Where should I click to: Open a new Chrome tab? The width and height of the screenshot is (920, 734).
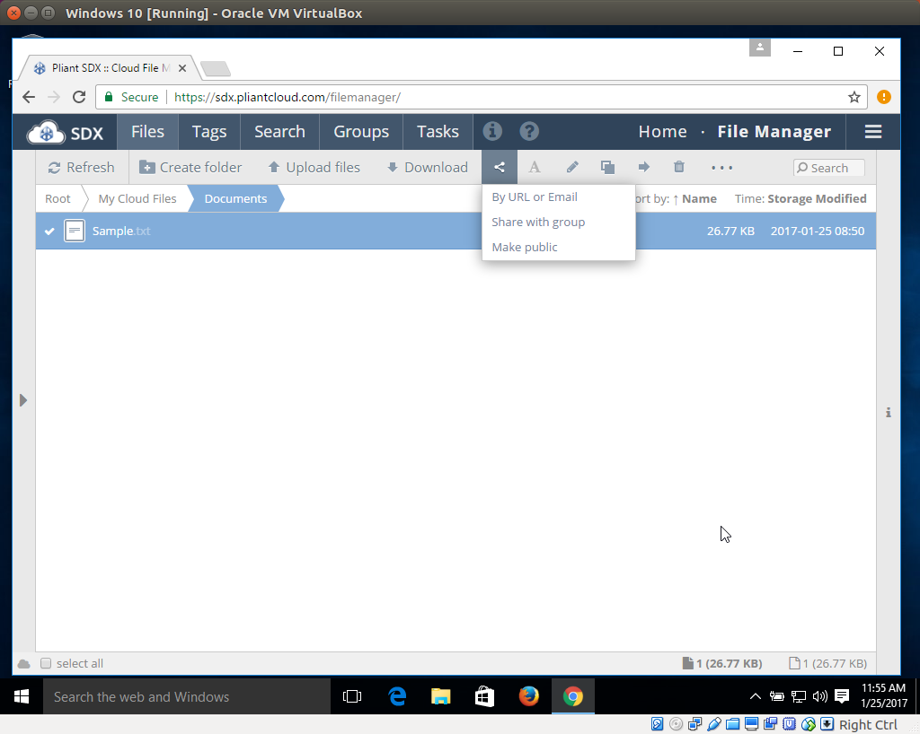pyautogui.click(x=216, y=68)
